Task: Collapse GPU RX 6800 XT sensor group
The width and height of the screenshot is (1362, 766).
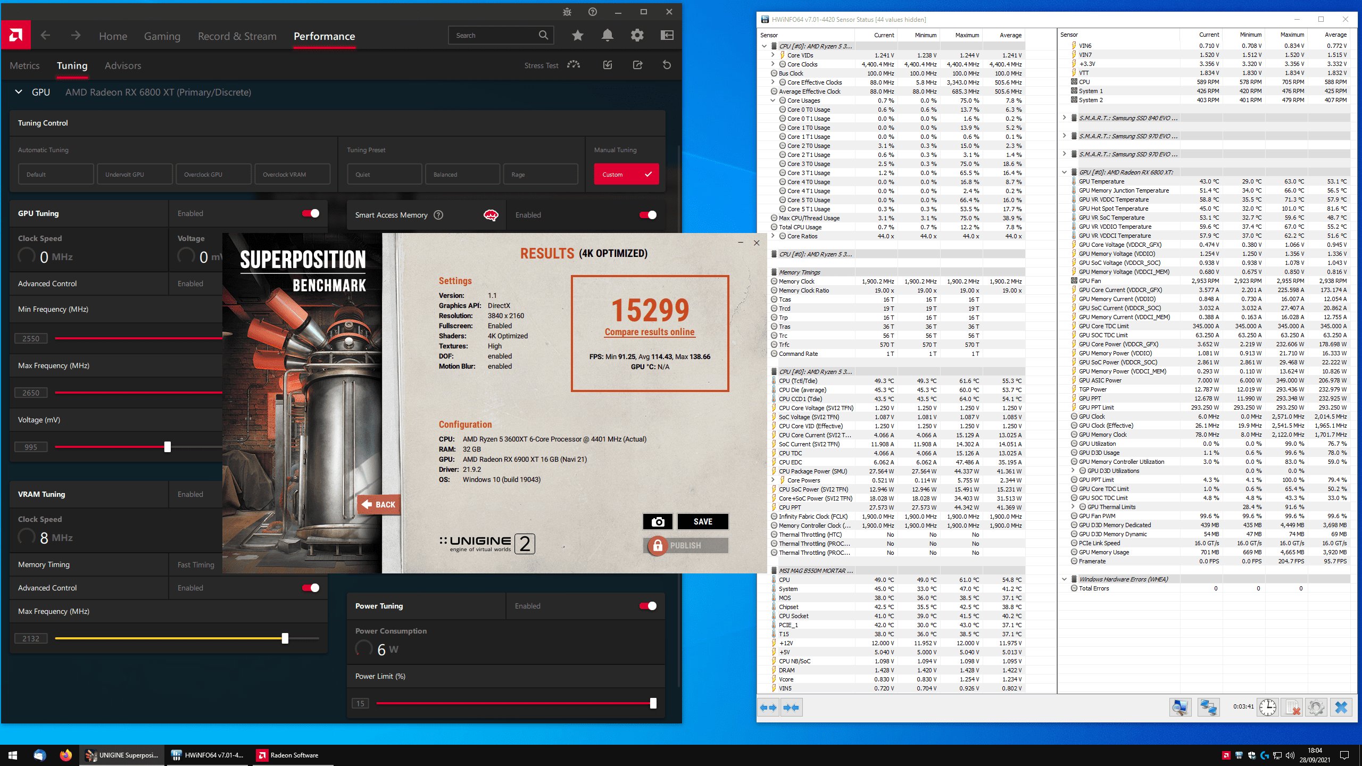Action: click(1064, 172)
